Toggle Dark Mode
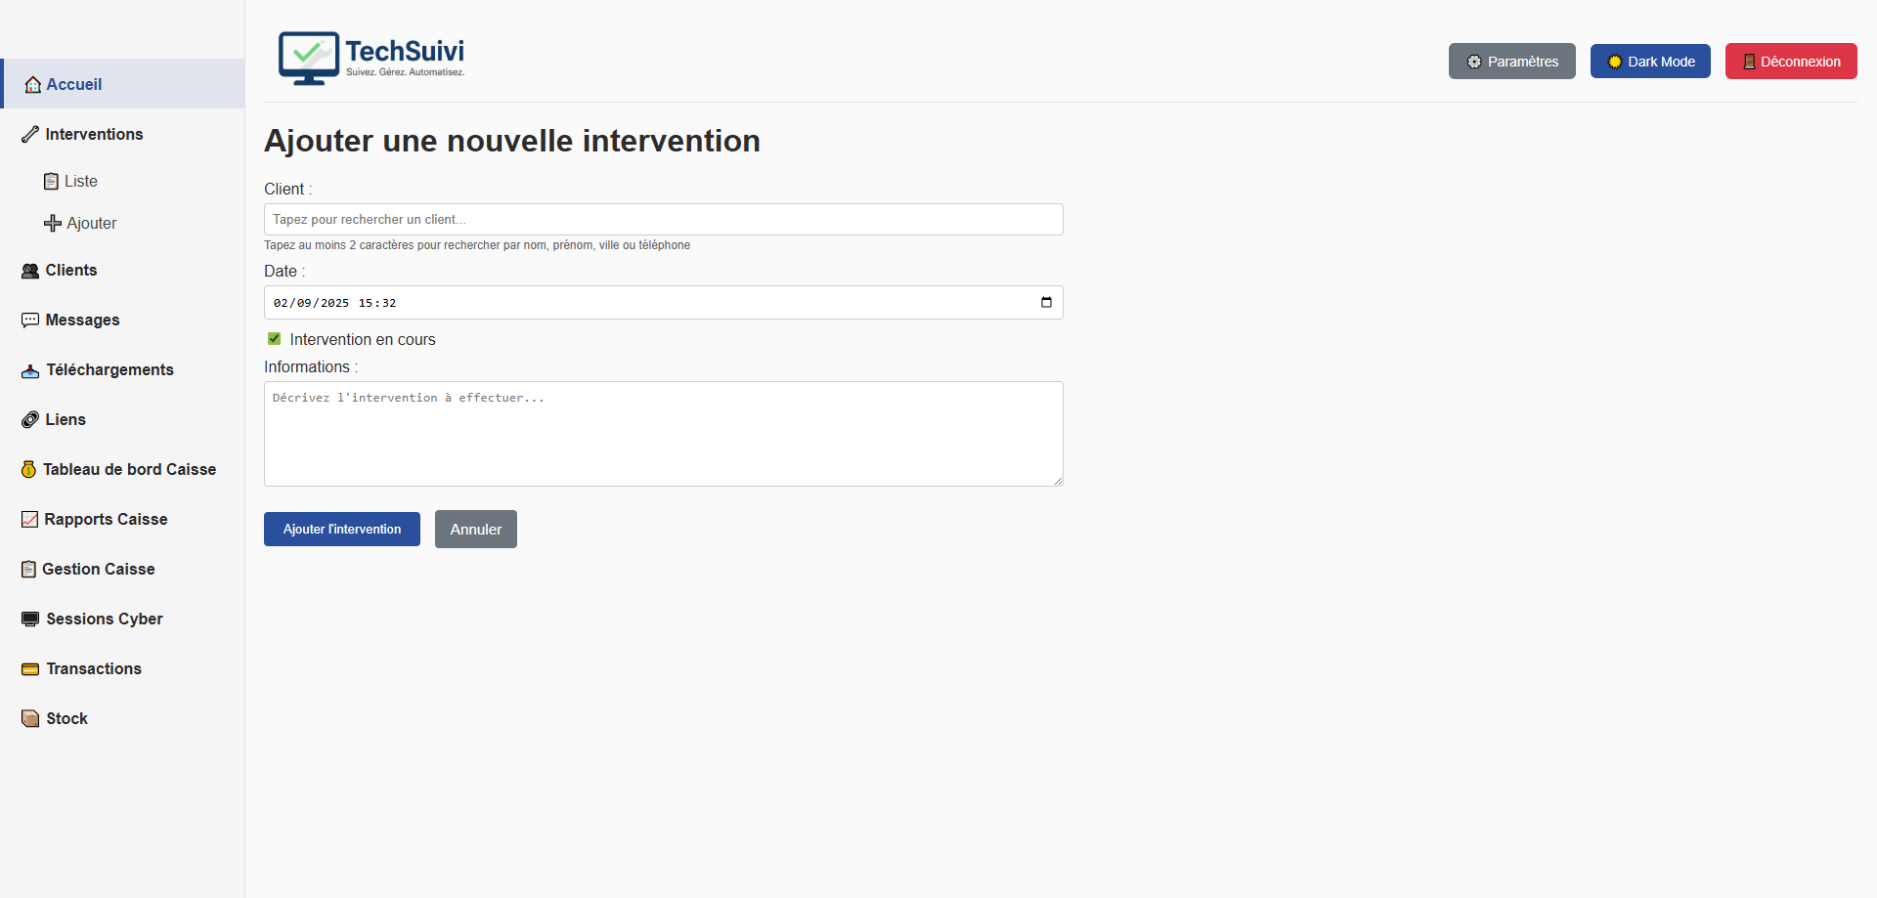This screenshot has height=898, width=1877. [x=1649, y=61]
